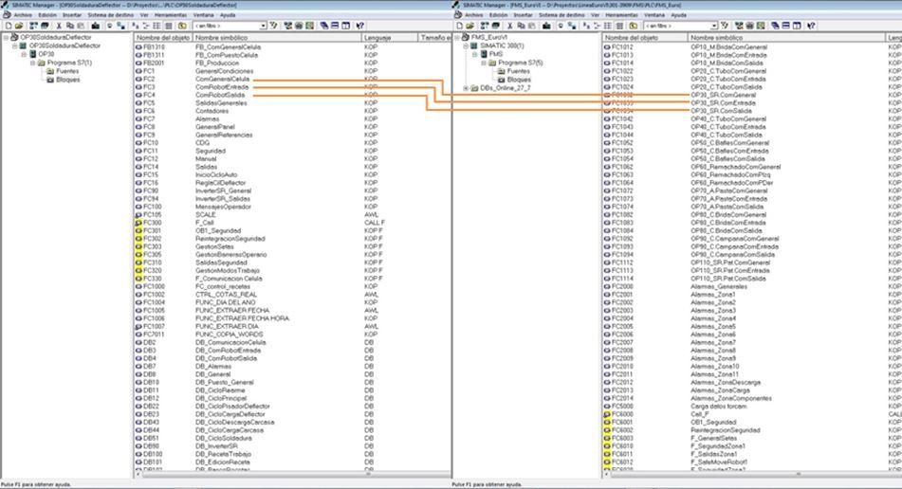Collapse the FMS_EuroVI project root node
Screen dimensions: 902x489
coord(457,37)
